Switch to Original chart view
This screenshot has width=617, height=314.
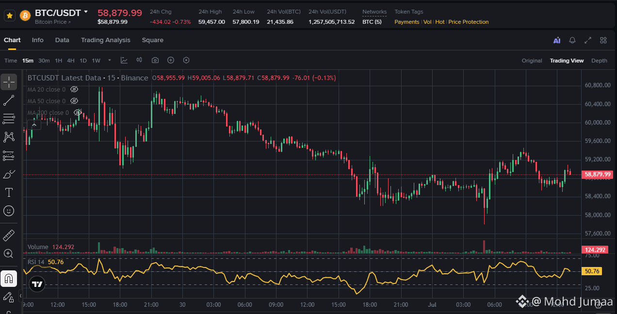click(532, 61)
